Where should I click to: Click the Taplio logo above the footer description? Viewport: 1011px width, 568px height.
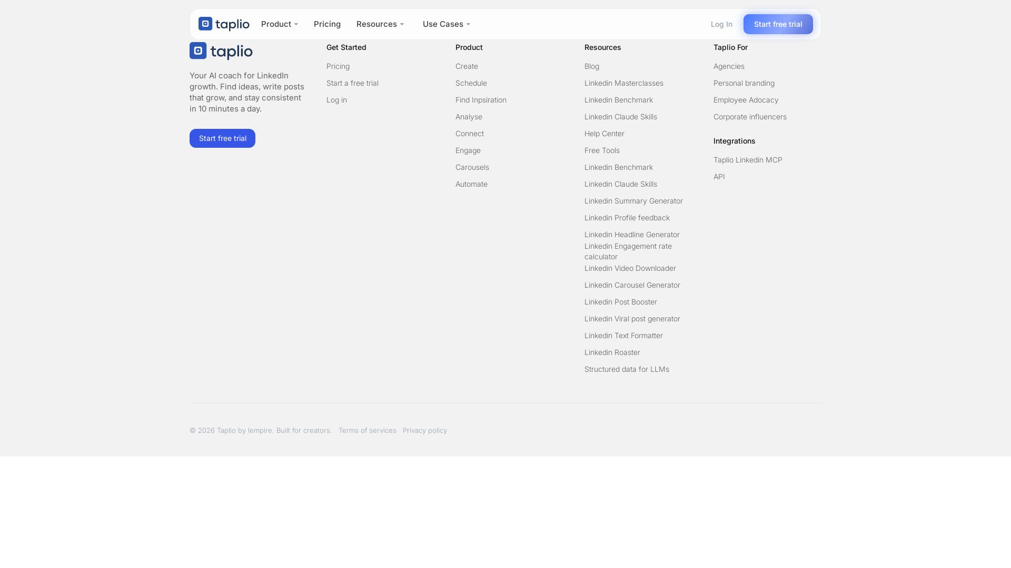[221, 51]
